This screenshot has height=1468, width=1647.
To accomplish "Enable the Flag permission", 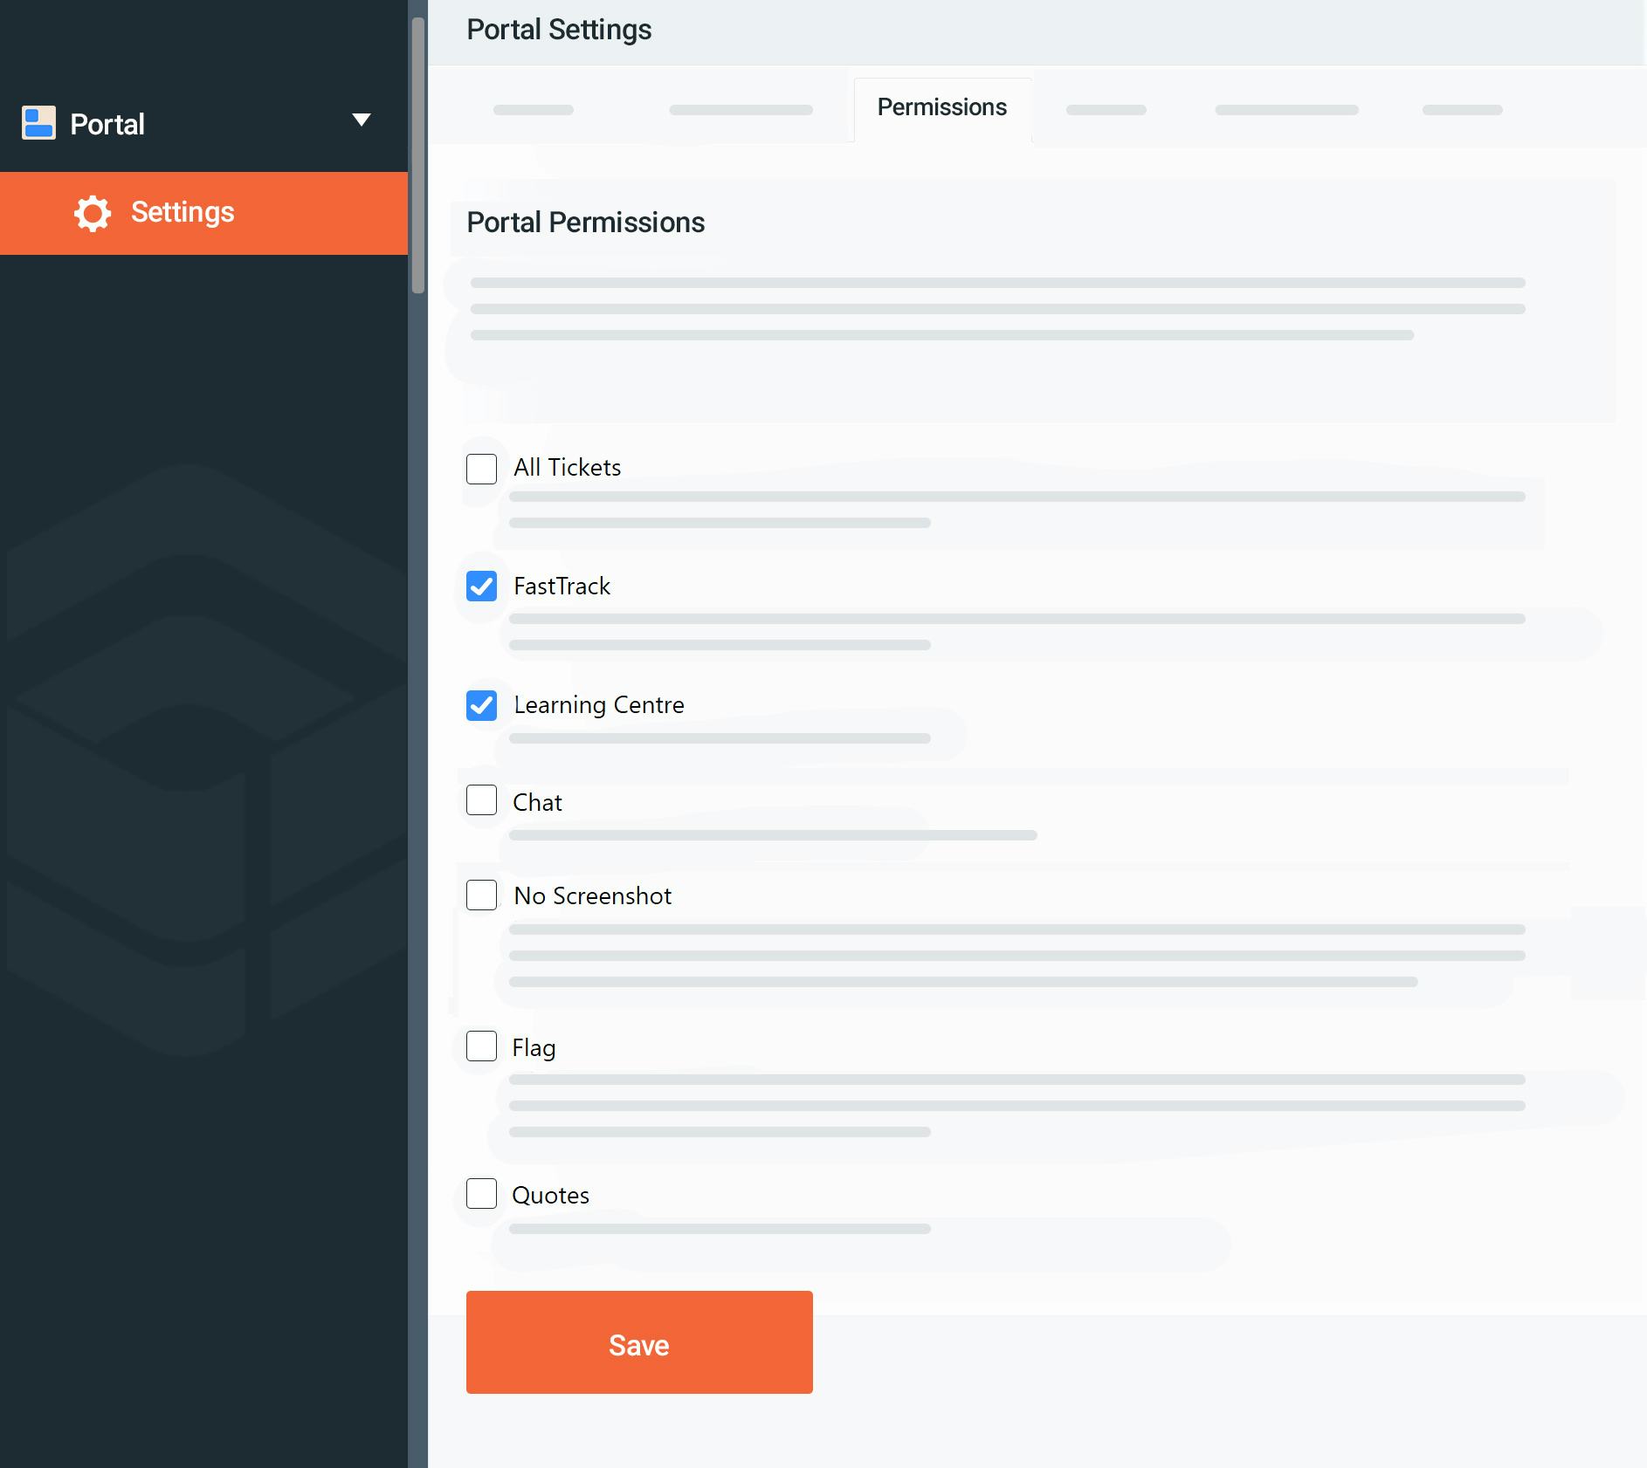I will point(482,1046).
